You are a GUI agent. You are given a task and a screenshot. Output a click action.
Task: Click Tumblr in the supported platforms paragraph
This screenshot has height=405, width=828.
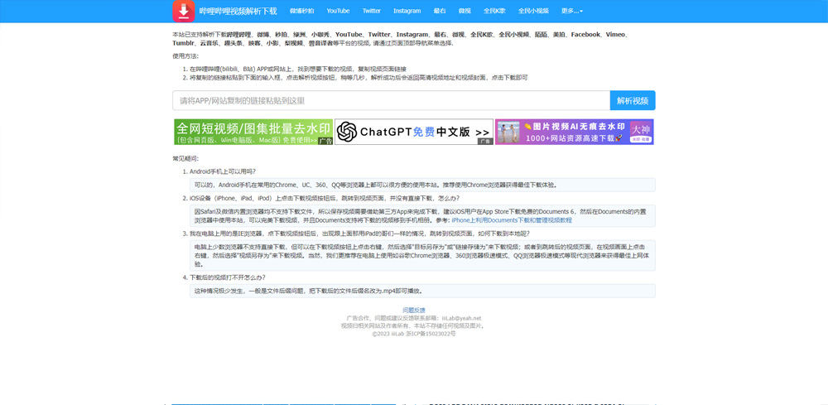[x=183, y=43]
